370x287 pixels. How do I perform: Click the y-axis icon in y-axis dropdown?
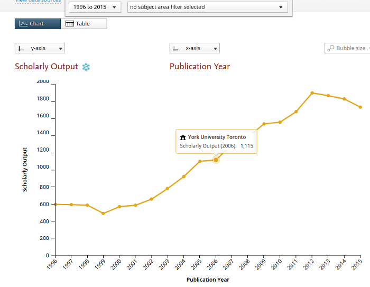click(21, 49)
